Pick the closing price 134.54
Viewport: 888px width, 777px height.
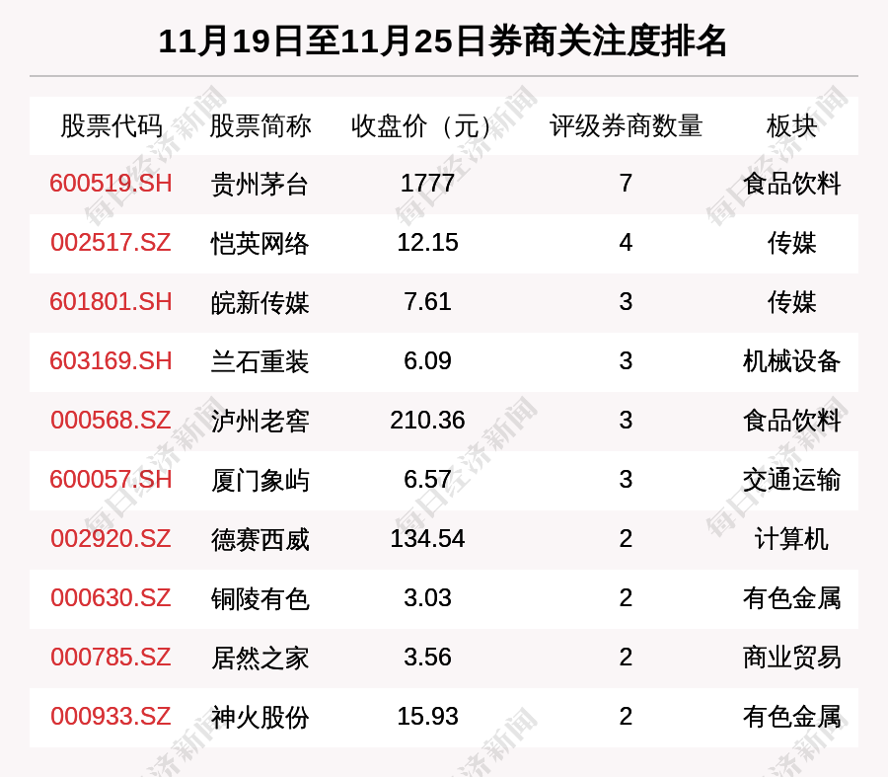point(427,538)
